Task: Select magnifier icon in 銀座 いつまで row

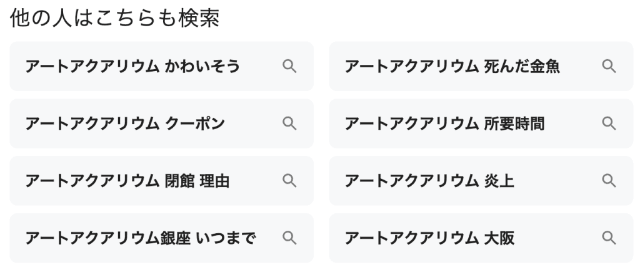Action: (289, 238)
